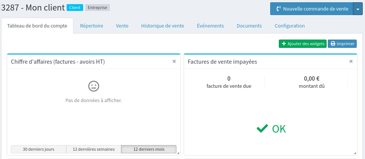
Task: Go to the Historique de vente tab
Action: (163, 26)
